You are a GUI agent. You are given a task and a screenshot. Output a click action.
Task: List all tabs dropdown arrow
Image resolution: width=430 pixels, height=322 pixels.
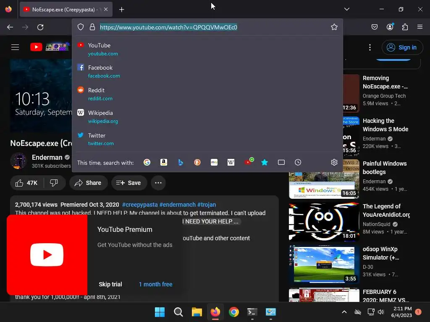coord(347,9)
